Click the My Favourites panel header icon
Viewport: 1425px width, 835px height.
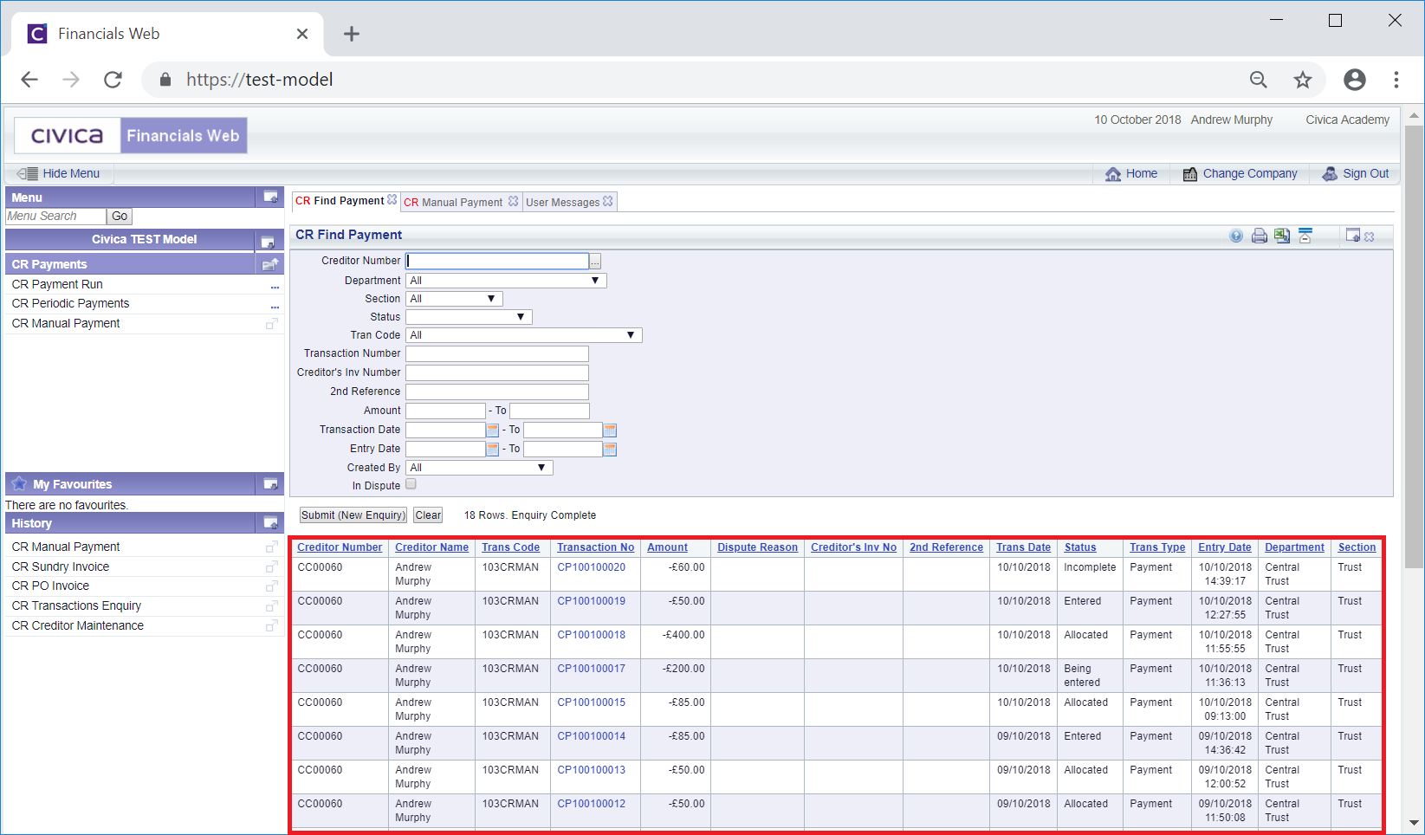pos(270,484)
